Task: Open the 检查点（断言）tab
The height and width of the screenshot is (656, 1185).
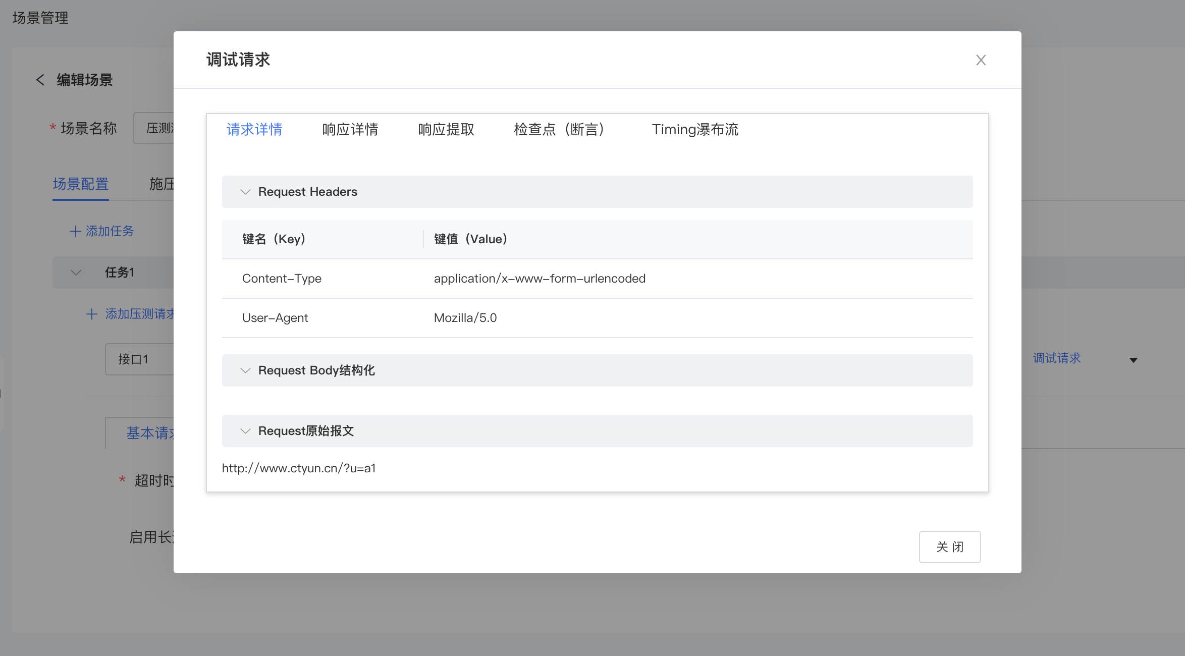Action: tap(559, 130)
